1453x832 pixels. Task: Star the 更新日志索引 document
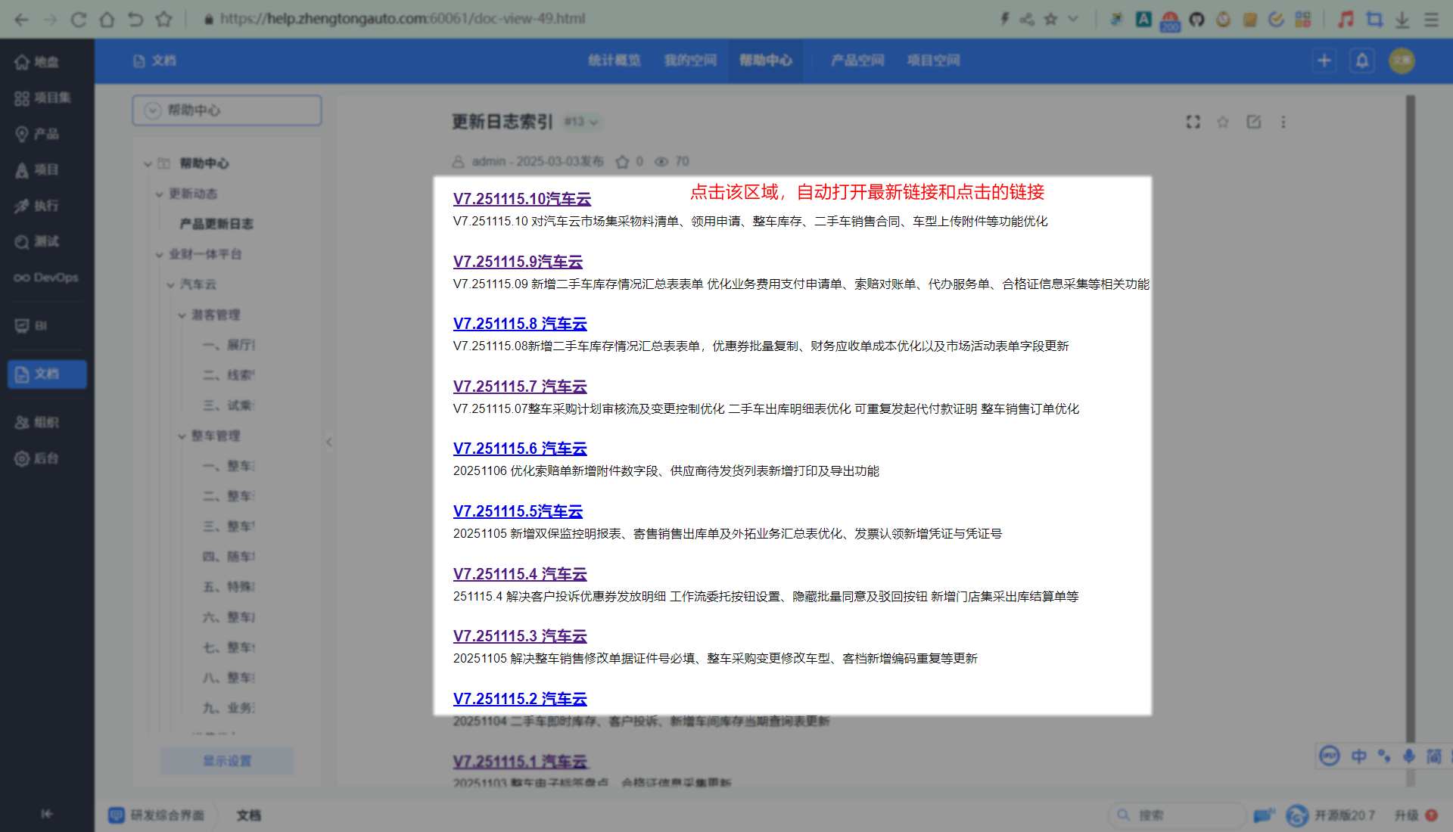1222,122
